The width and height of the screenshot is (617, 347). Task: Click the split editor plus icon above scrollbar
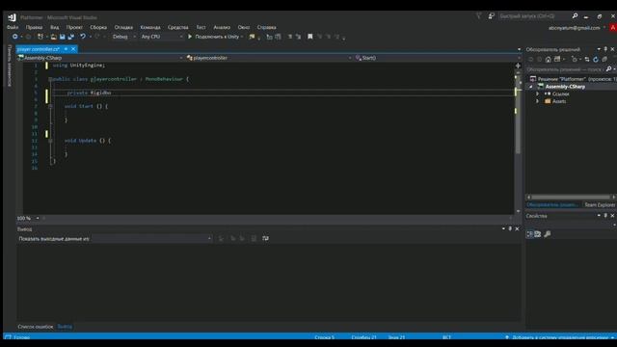[x=518, y=66]
